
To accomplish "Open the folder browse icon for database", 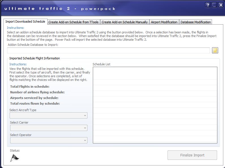I will tap(215, 50).
